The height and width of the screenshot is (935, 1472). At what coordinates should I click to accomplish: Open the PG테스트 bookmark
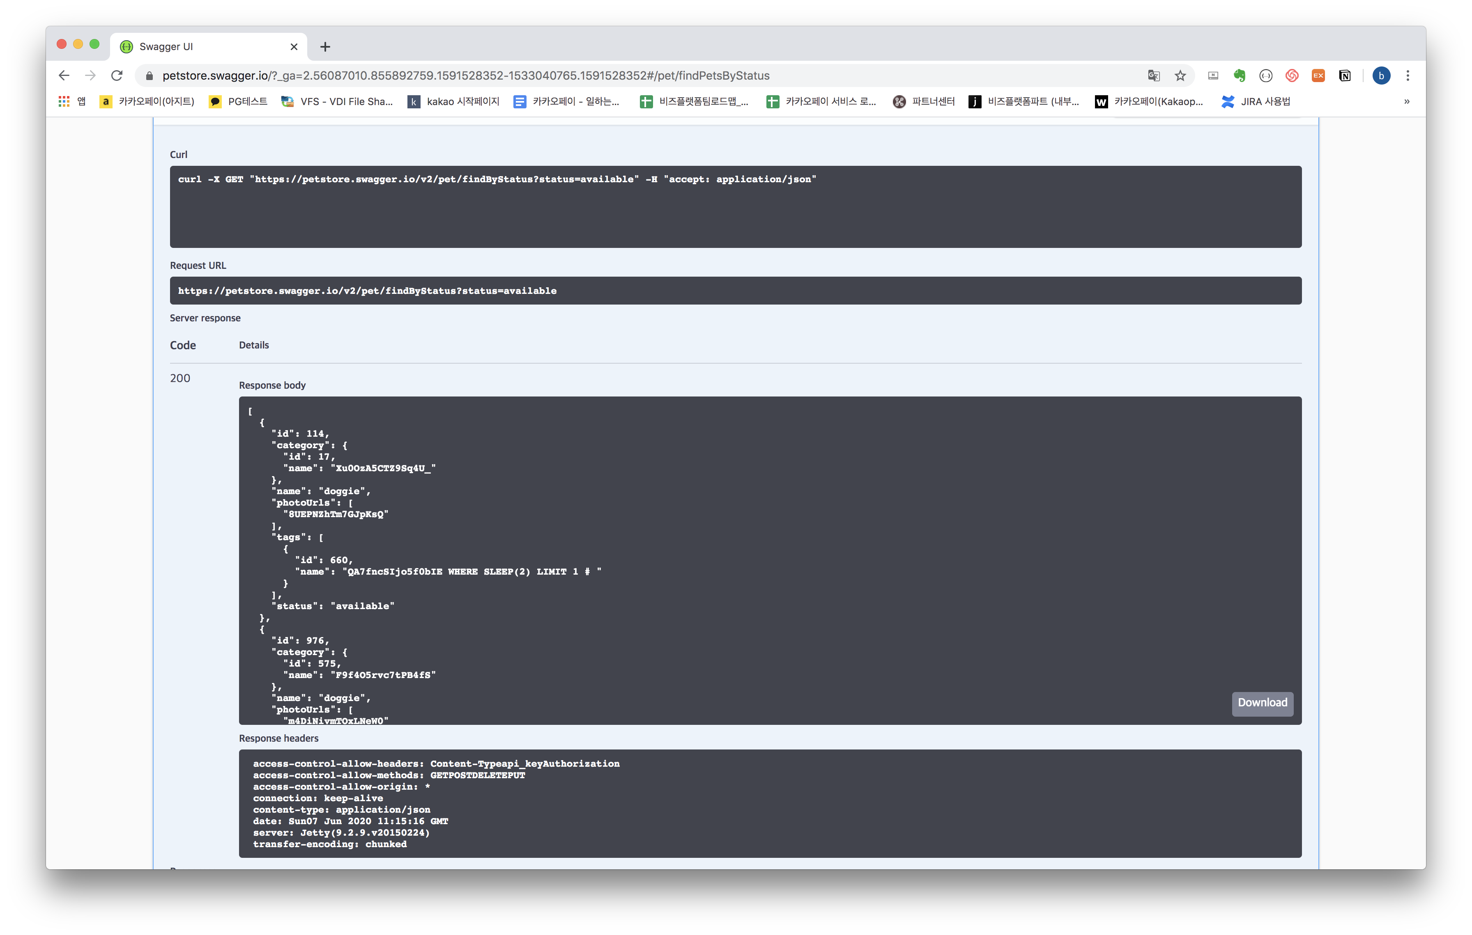pyautogui.click(x=238, y=101)
